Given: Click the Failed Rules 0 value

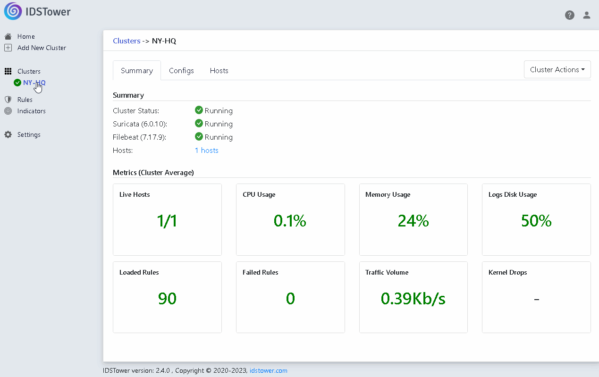Looking at the screenshot, I should (290, 298).
